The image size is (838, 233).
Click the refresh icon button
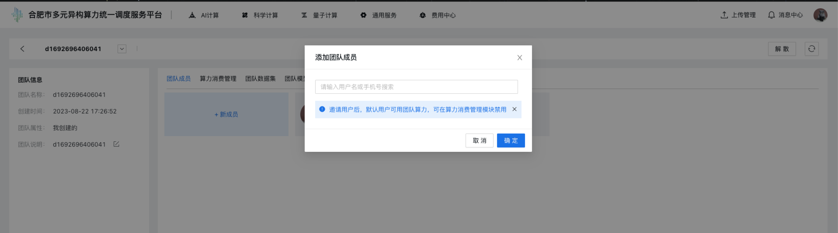811,49
